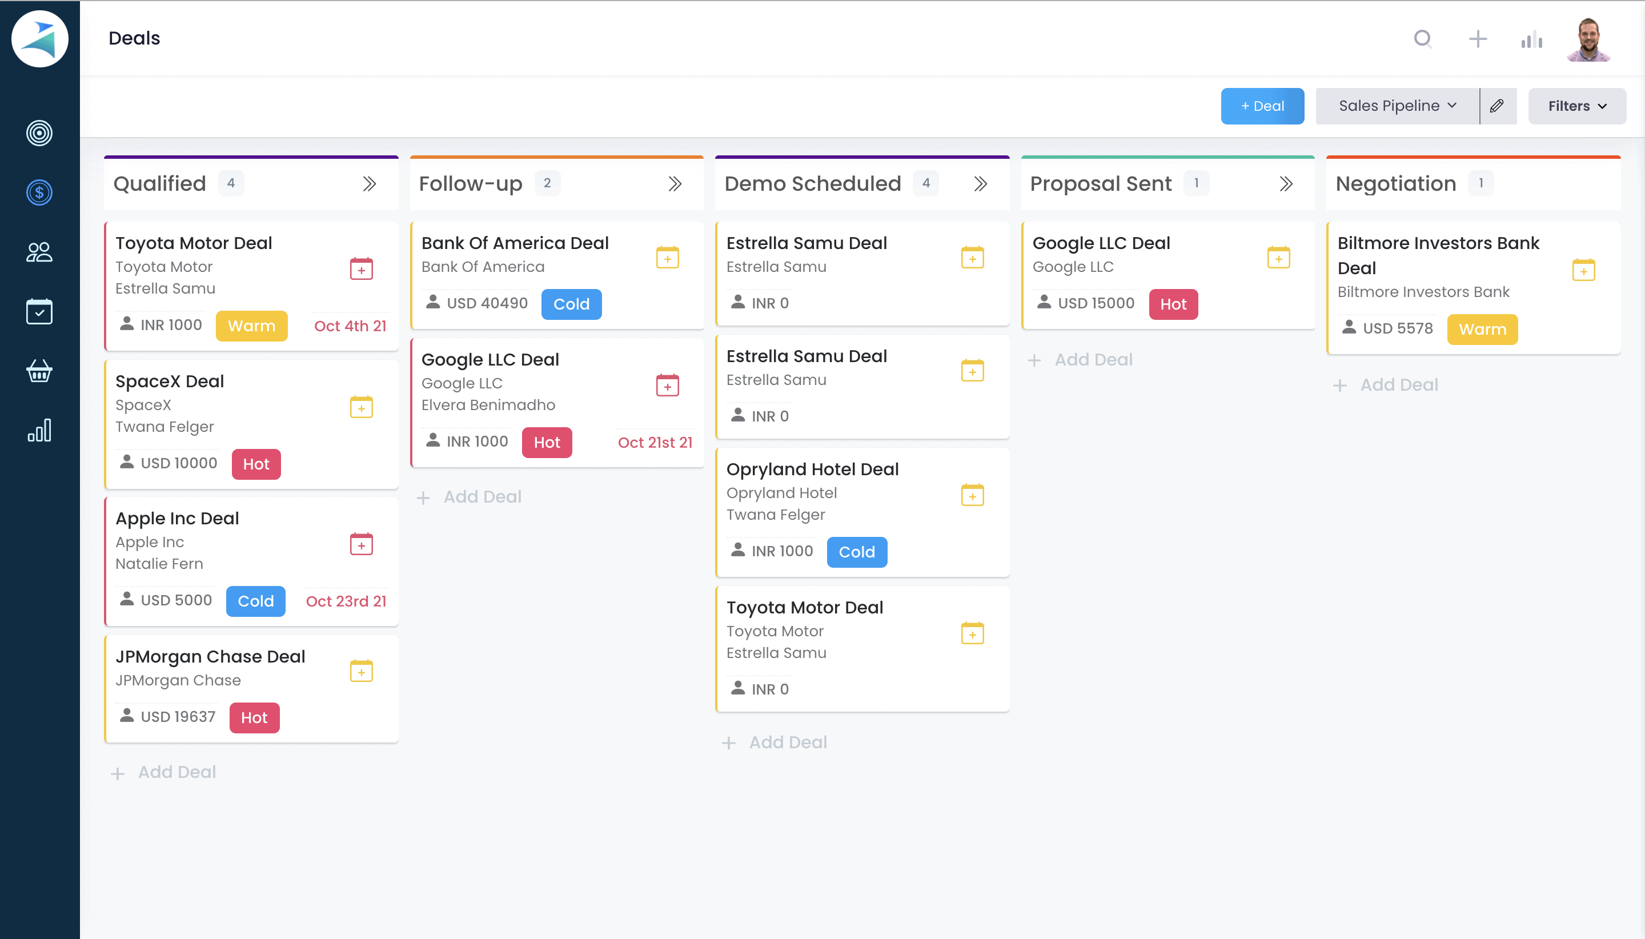
Task: Collapse the Demo Scheduled column chevron
Action: click(x=980, y=184)
